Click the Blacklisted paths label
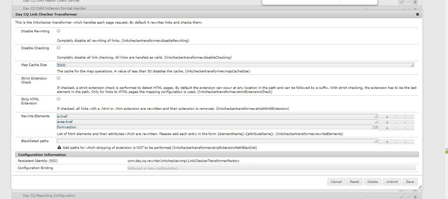The width and height of the screenshot is (448, 199). (x=35, y=141)
